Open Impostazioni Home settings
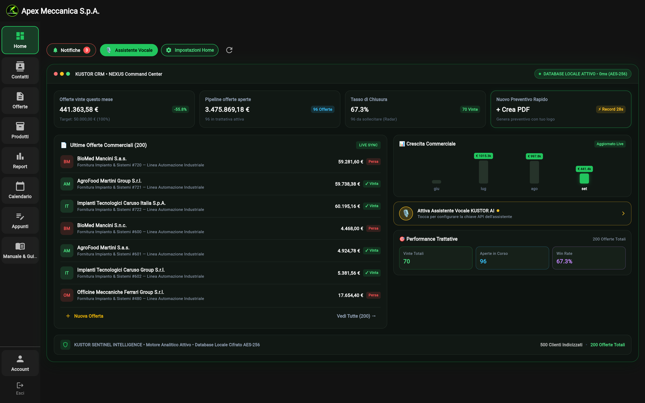This screenshot has width=645, height=403. [189, 50]
